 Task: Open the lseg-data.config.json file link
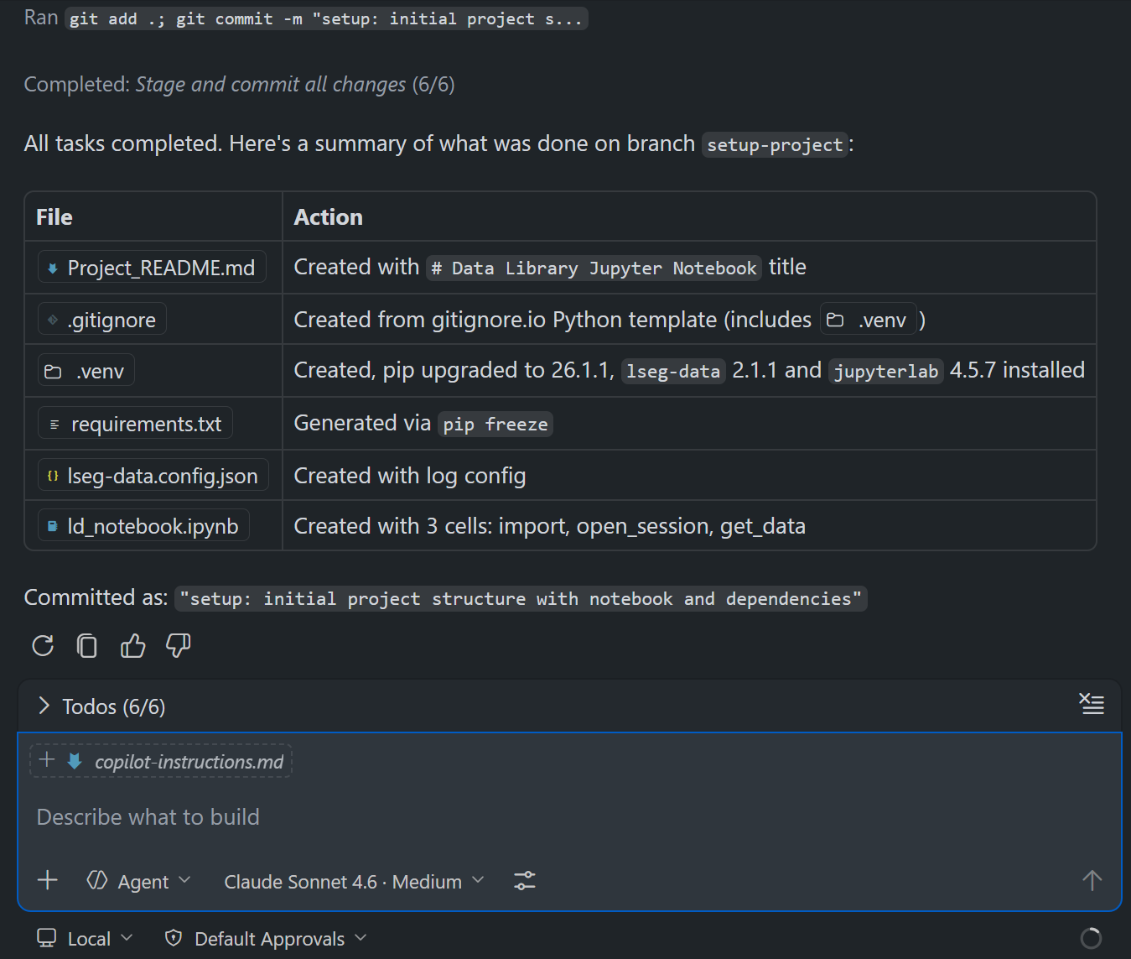click(x=153, y=475)
